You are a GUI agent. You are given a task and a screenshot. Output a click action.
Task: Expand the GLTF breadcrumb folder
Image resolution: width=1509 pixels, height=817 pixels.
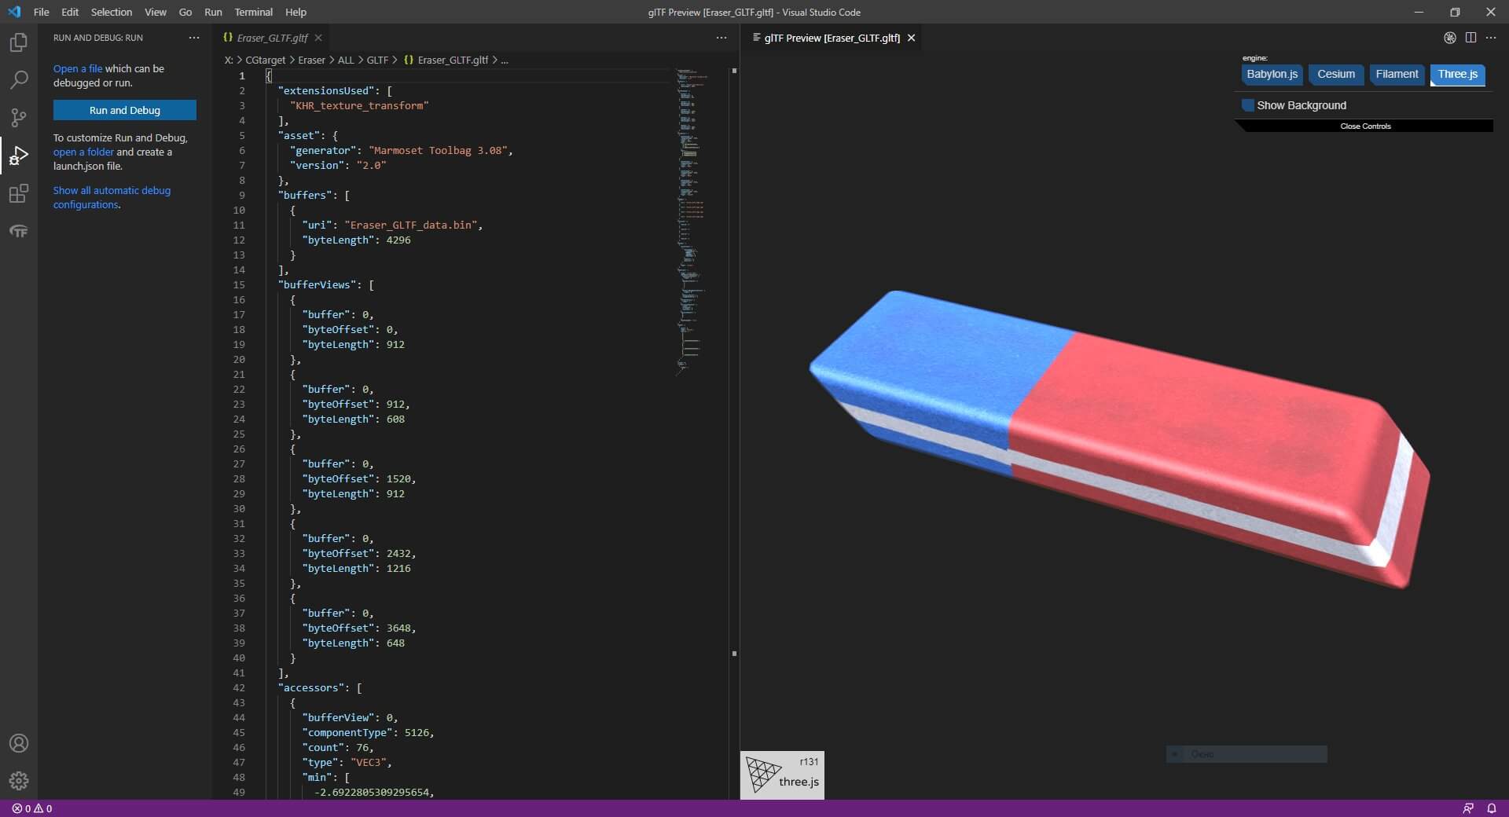[377, 60]
